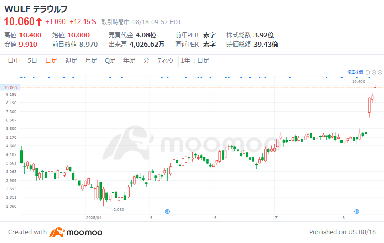Click the red up-arrow beside 10.060 price
Screen dimensions: 384x243
39,22
